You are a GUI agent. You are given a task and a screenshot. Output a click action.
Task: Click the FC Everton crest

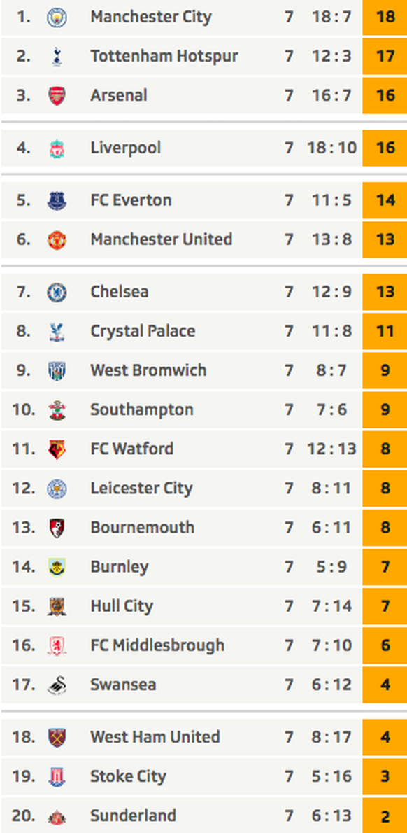57,200
